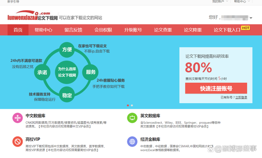This screenshot has height=158, width=262.
Task: Click the slogan 可以在家下载论文的网站
Action: [80, 18]
